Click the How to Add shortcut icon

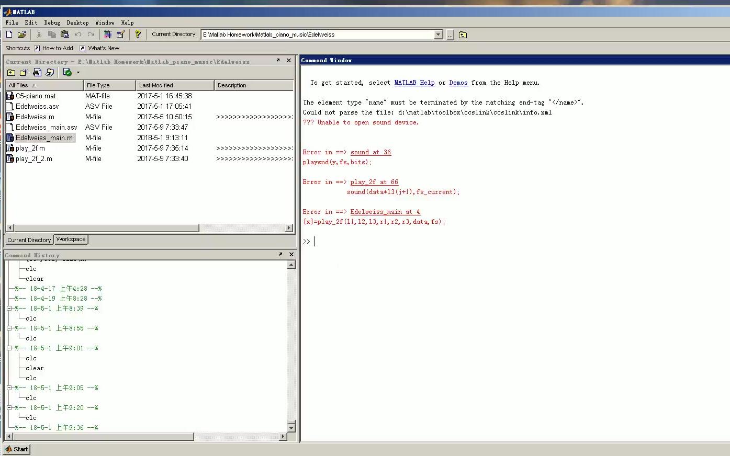[37, 48]
